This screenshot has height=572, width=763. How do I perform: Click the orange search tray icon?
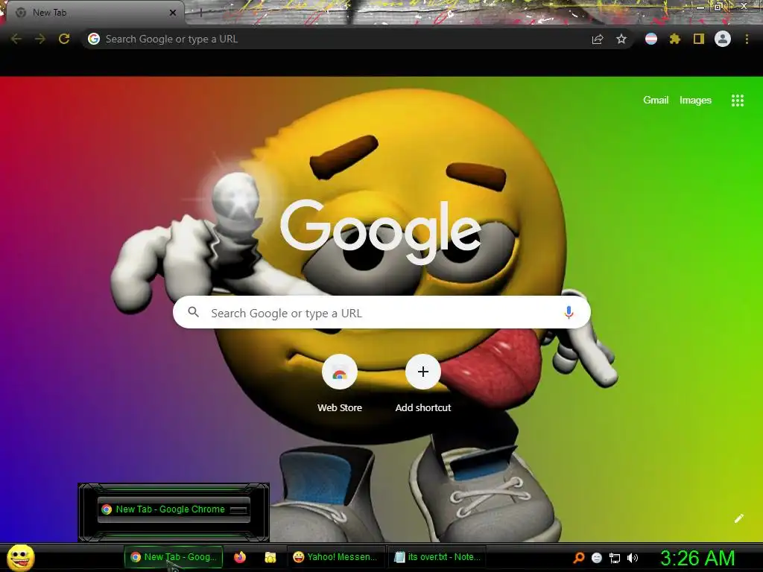(578, 558)
